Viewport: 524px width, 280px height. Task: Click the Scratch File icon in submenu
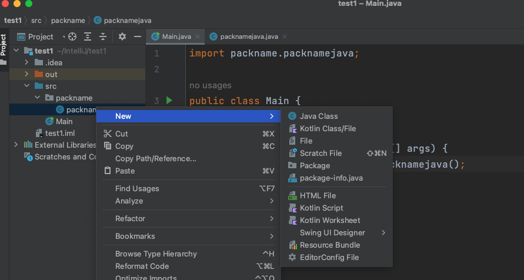coord(292,153)
